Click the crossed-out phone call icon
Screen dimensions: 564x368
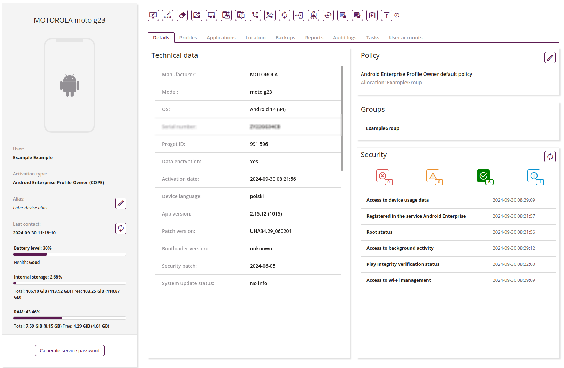point(270,15)
